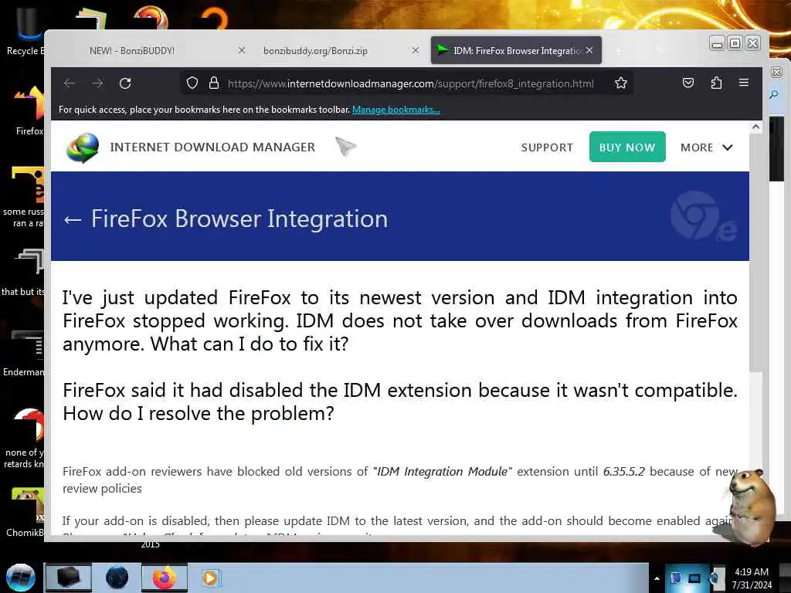Click Internet Download Manager globe logo
This screenshot has height=593, width=791.
pos(83,147)
